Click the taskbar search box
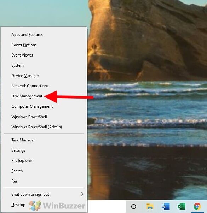The height and width of the screenshot is (213, 207). click(107, 207)
